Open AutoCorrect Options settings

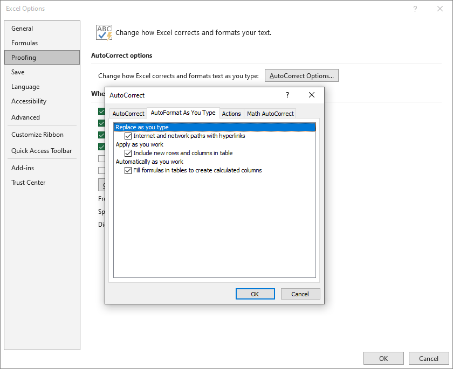[301, 75]
